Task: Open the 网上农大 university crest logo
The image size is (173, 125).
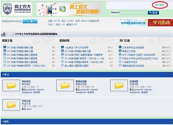Action: 7,9
